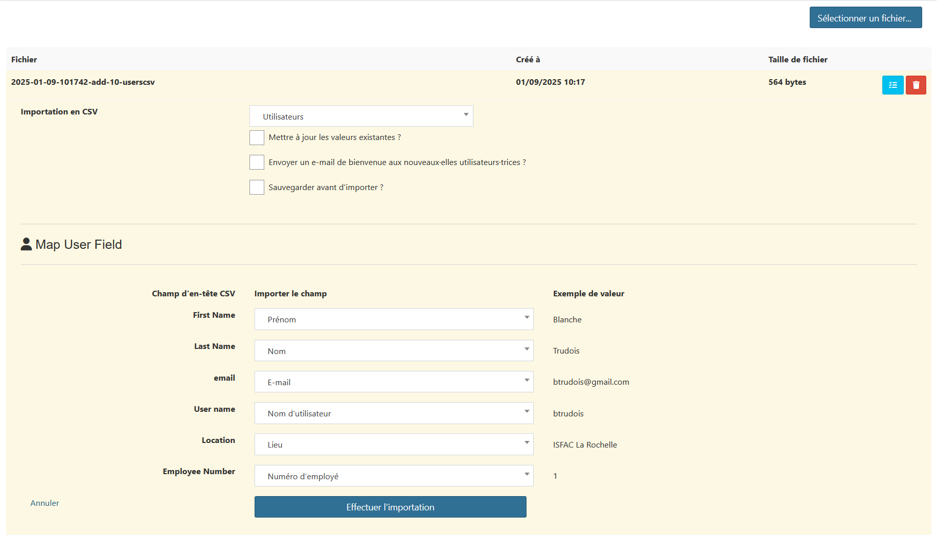Toggle 'Sauvegarder avant d'importer' checkbox
937x538 pixels.
point(257,188)
